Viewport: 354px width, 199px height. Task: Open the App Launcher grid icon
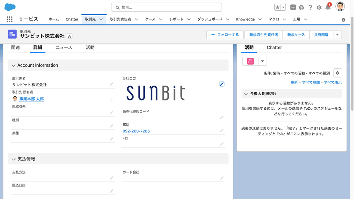10,19
